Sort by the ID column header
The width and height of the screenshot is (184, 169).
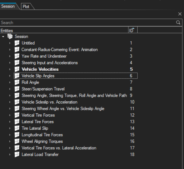[132, 30]
